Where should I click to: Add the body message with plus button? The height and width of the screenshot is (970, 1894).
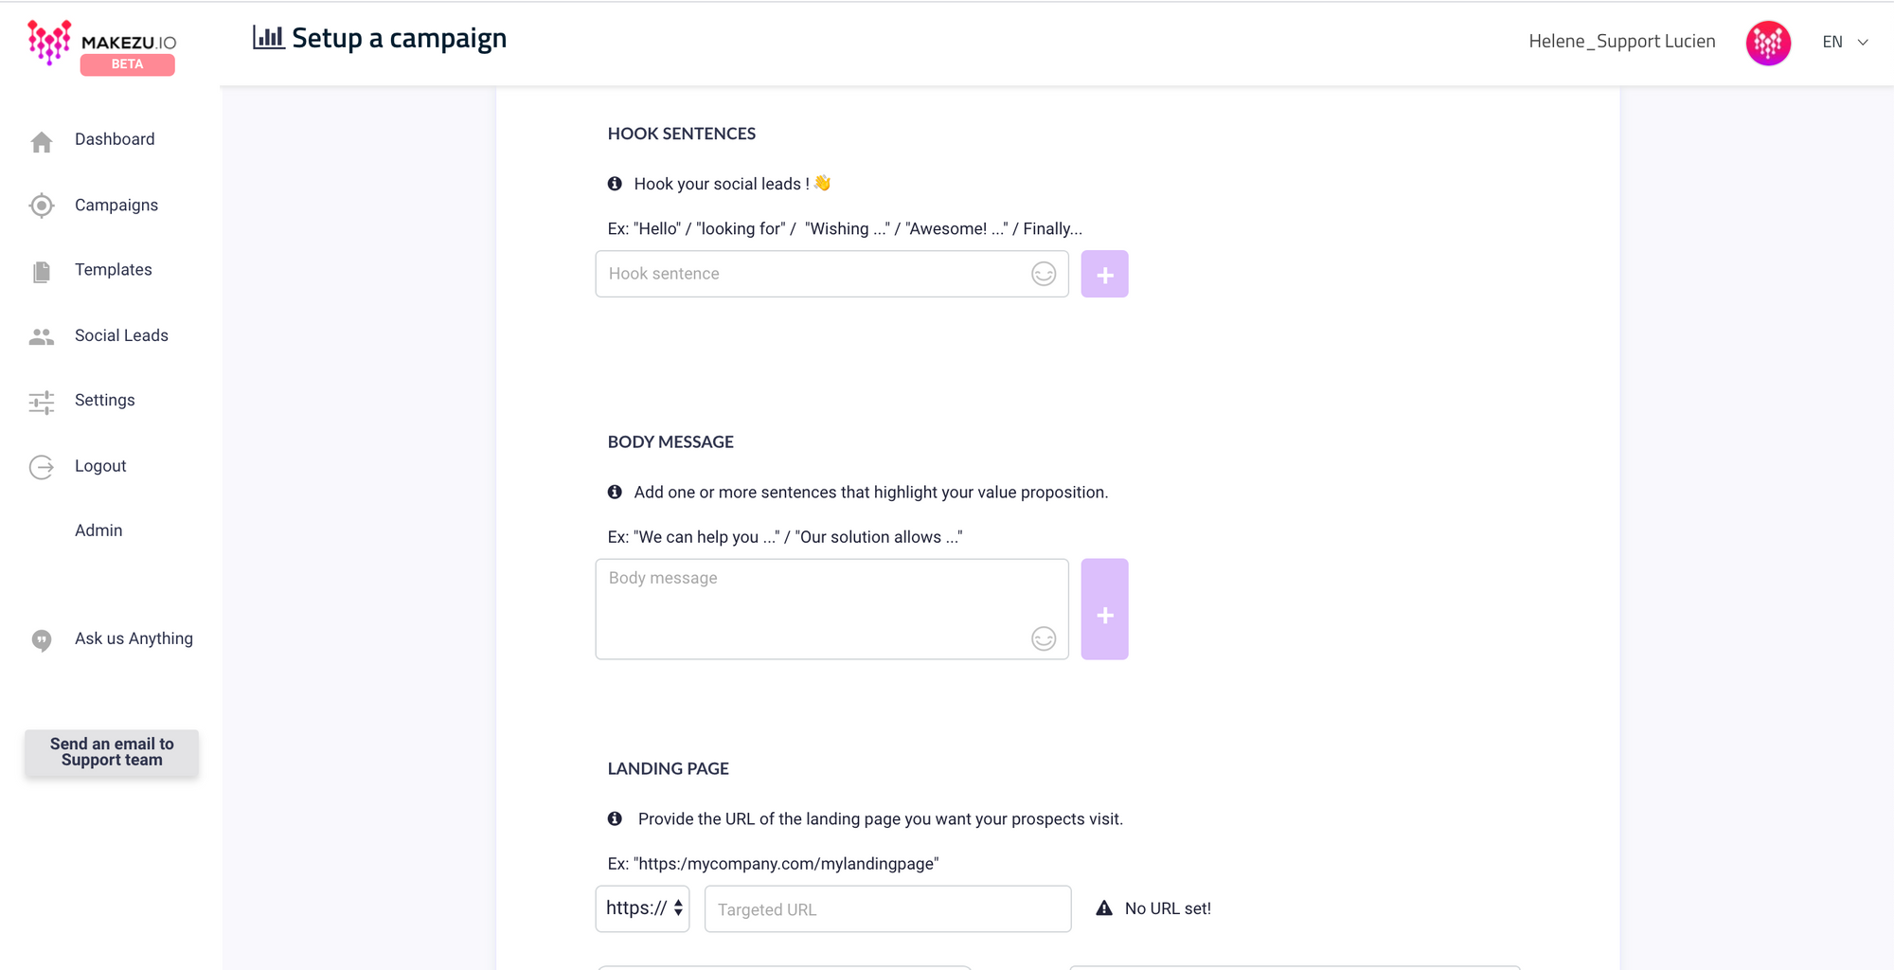coord(1104,610)
